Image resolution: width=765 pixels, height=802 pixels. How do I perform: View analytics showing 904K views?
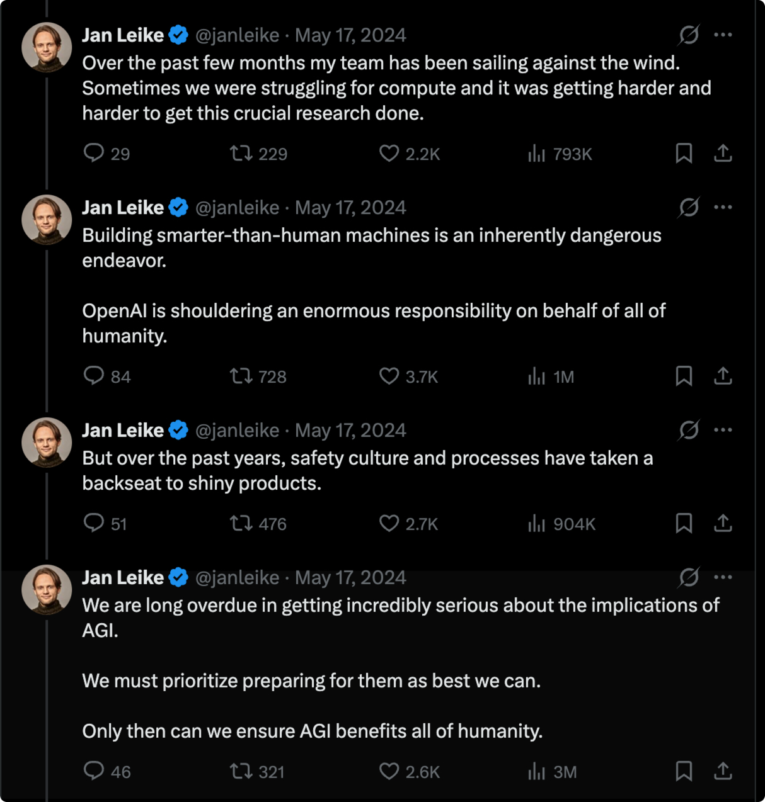point(561,523)
